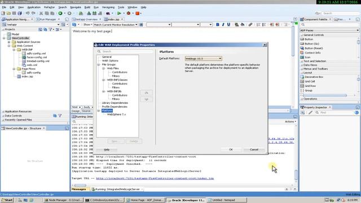Click the red Terminate stop icon
The image size is (361, 203).
[138, 14]
